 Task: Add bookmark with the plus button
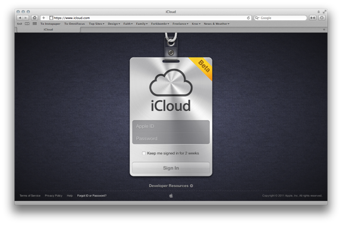[43, 18]
